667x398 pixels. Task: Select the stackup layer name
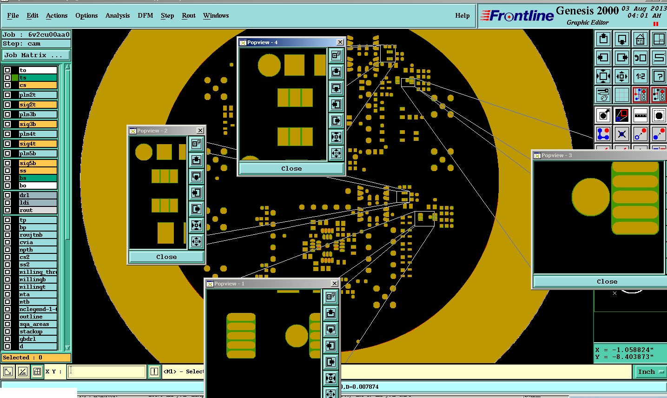pyautogui.click(x=38, y=332)
